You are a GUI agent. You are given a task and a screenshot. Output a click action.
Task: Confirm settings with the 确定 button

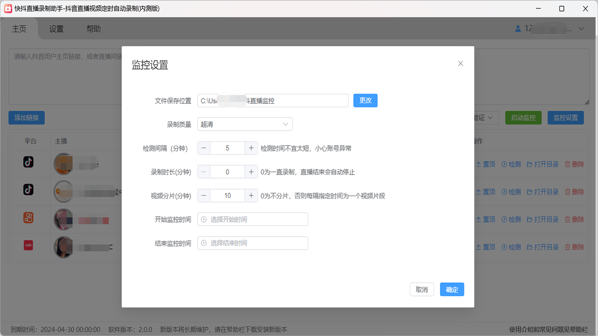452,289
